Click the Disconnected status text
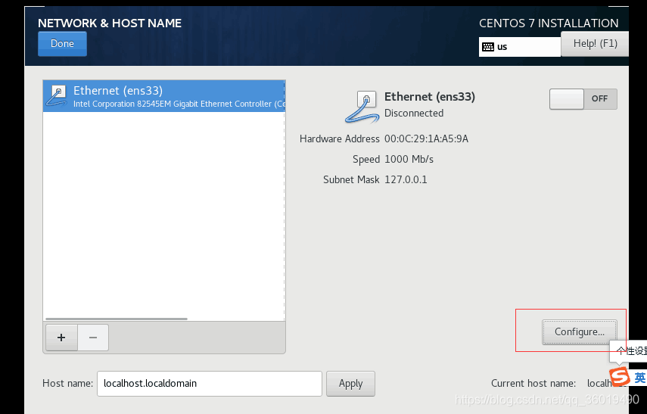Viewport: 647px width, 414px height. 414,113
